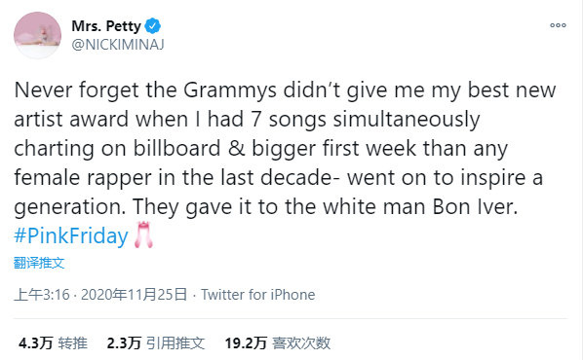The width and height of the screenshot is (584, 360).
Task: View the retweet list via the 转推 label
Action: pyautogui.click(x=72, y=342)
